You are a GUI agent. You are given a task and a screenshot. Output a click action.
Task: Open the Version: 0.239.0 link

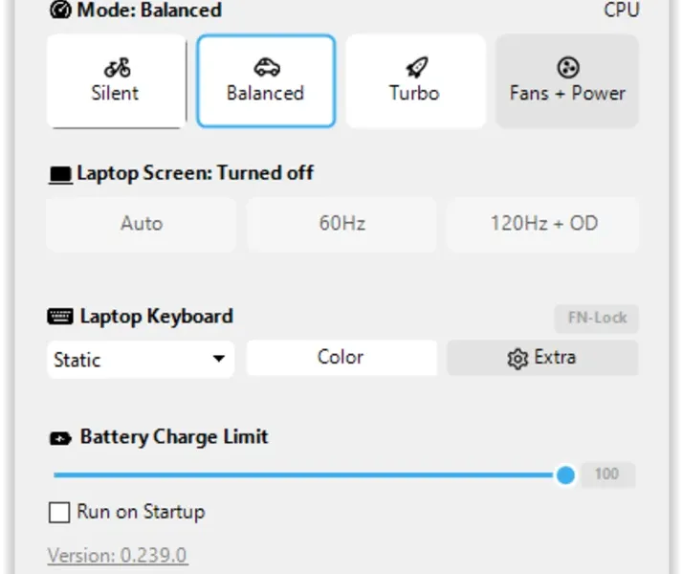point(118,555)
